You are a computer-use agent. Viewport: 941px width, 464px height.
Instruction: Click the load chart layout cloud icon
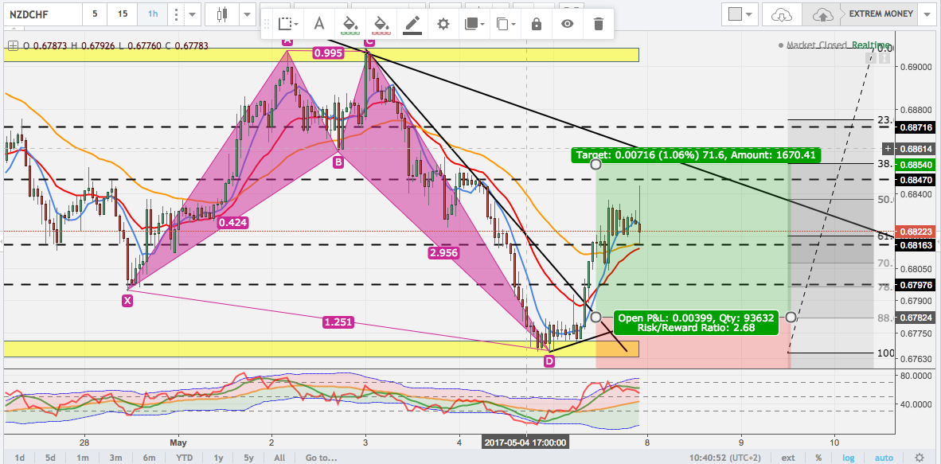[x=782, y=14]
